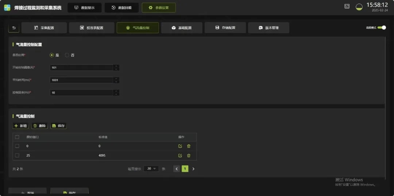This screenshot has height=196, width=394.
Task: Click the terminal icon beside the clock
Action: pos(347,6)
